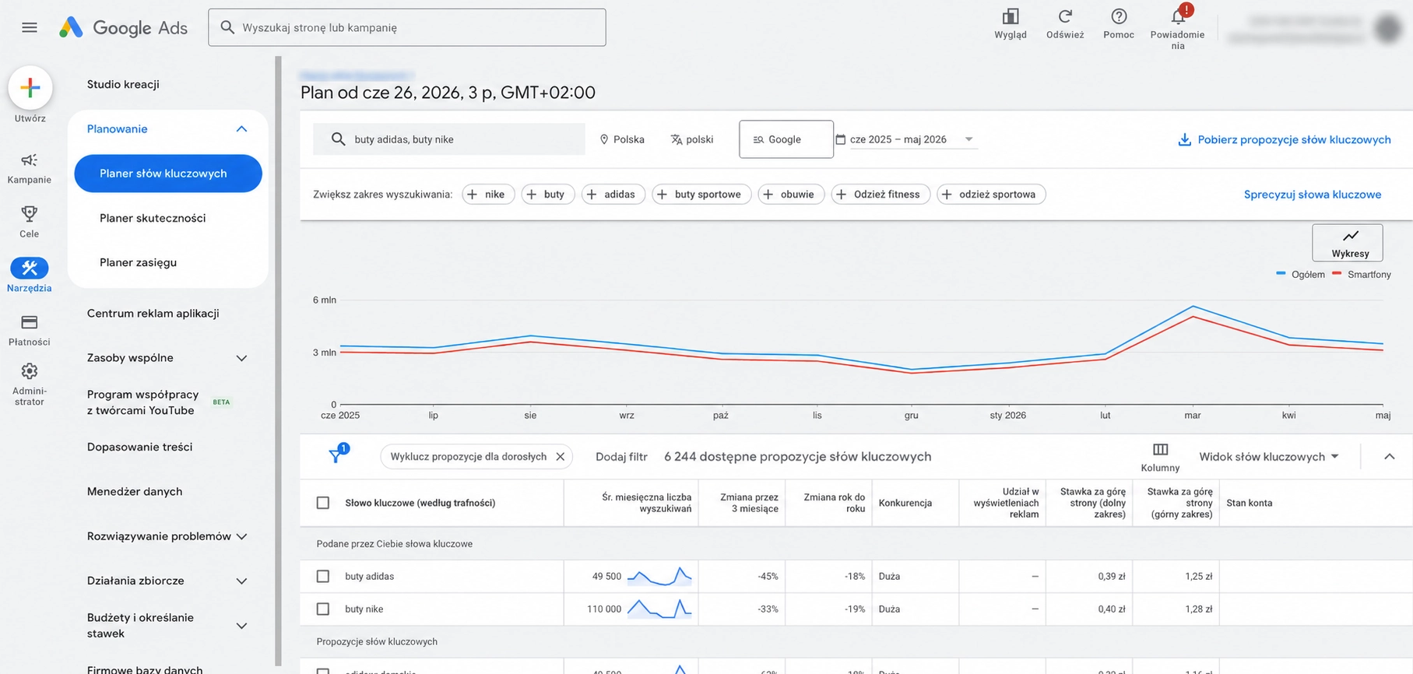Click the Google Ads logo
Screen dimensions: 1413x674
(124, 28)
